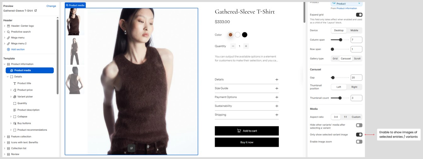Viewport: 423px width, 159px height.
Task: Turn off Expand grid toggle
Action: click(359, 15)
